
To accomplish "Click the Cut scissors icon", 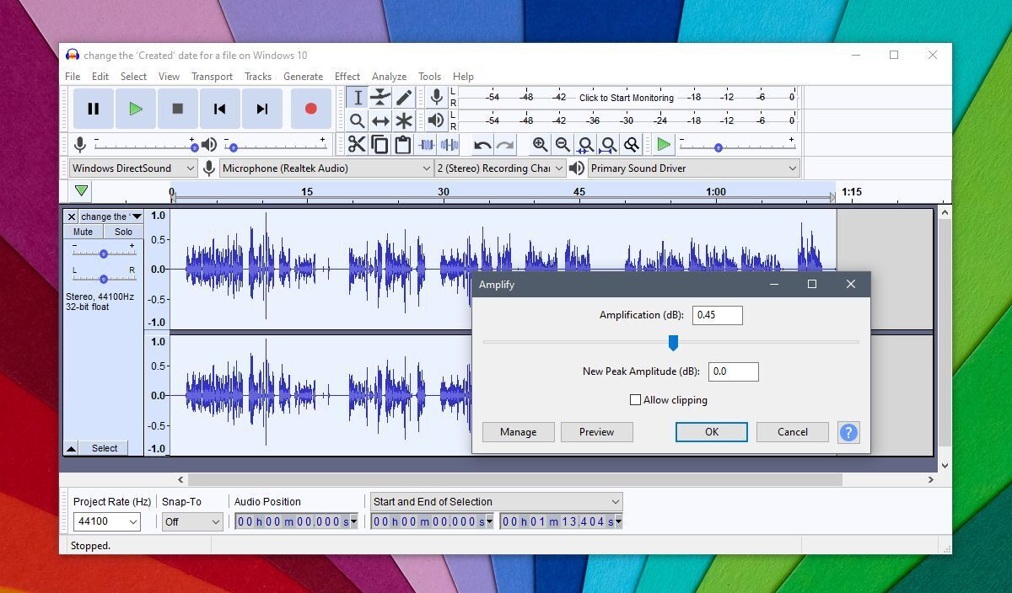I will (x=357, y=145).
